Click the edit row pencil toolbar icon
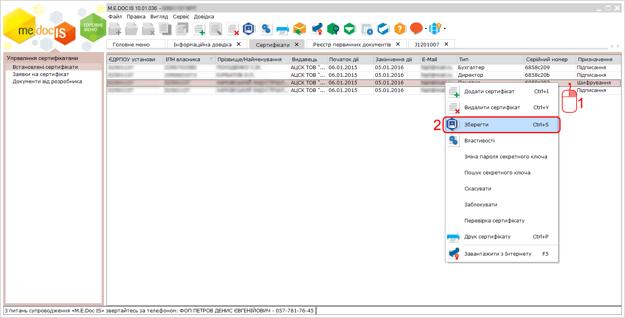Image resolution: width=625 pixels, height=318 pixels. coord(216,29)
